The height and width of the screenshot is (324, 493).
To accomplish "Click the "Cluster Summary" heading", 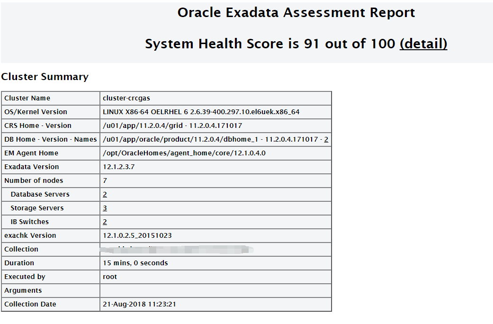I will click(45, 77).
